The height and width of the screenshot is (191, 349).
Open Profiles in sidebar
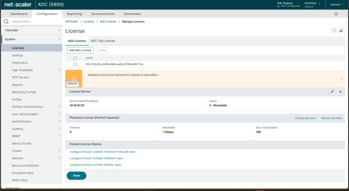coord(17,100)
